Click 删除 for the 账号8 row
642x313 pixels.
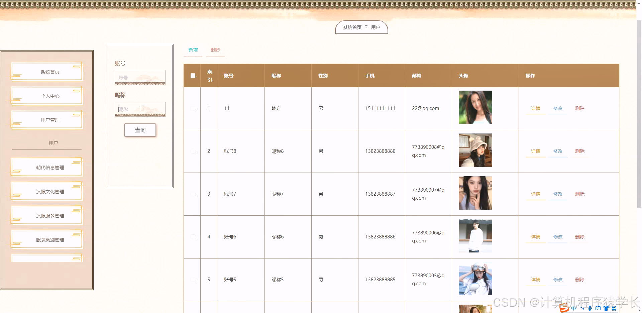click(580, 151)
